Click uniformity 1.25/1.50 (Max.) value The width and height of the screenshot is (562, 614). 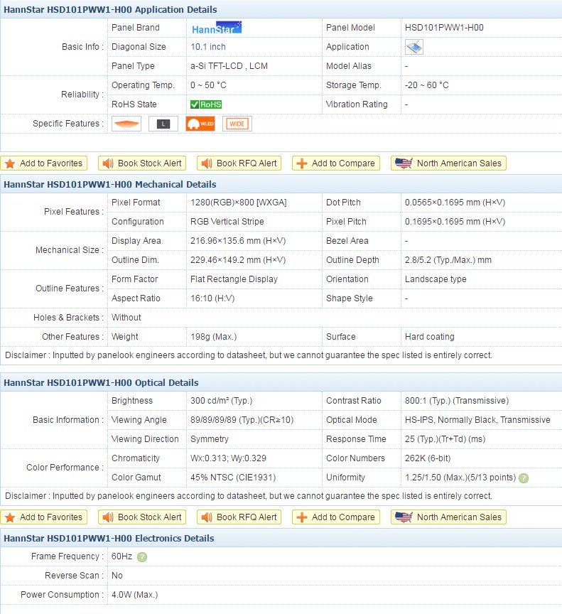click(x=460, y=478)
